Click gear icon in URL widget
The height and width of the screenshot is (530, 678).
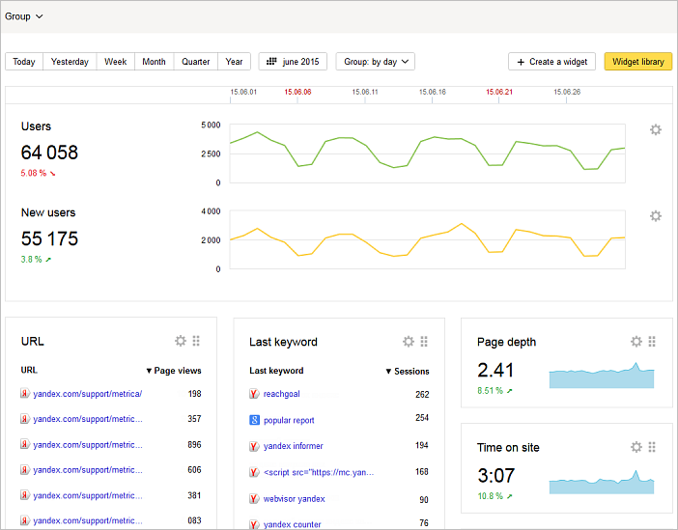click(x=181, y=341)
